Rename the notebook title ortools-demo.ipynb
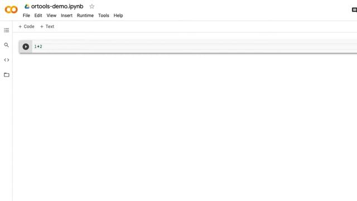 57,6
